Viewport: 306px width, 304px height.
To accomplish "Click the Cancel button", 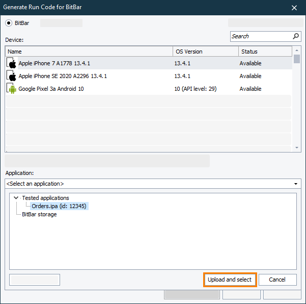I will [277, 280].
